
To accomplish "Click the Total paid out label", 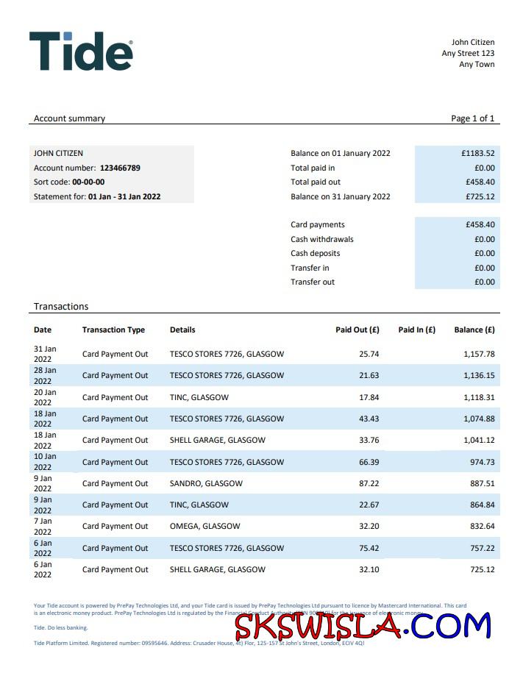I will pos(316,182).
